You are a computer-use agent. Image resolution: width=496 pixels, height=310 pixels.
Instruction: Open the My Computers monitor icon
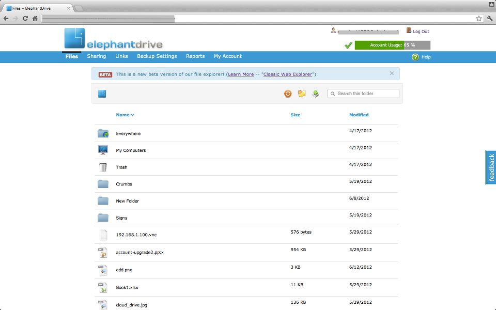(x=103, y=150)
